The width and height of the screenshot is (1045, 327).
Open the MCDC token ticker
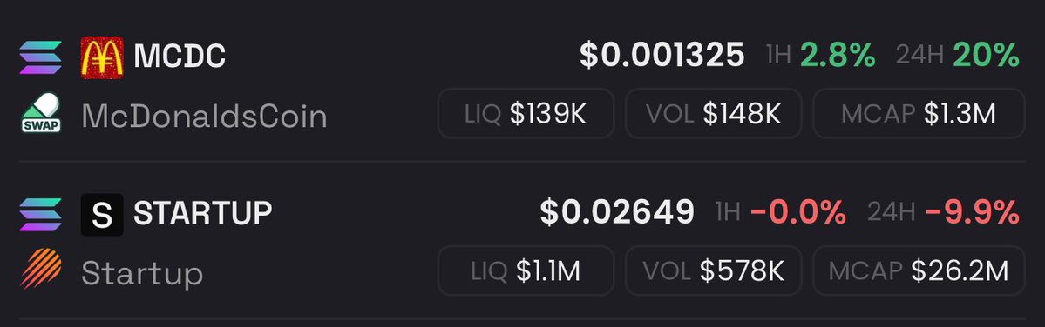pos(180,57)
